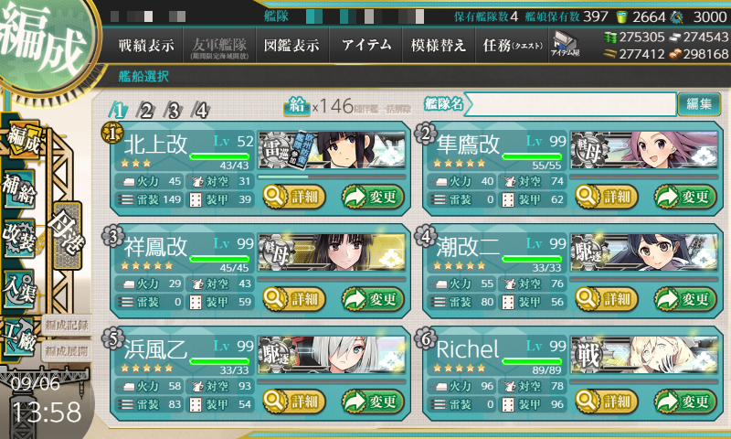The width and height of the screenshot is (731, 439).
Task: Click the 艦隊名 fleet name field
Action: pos(571,104)
